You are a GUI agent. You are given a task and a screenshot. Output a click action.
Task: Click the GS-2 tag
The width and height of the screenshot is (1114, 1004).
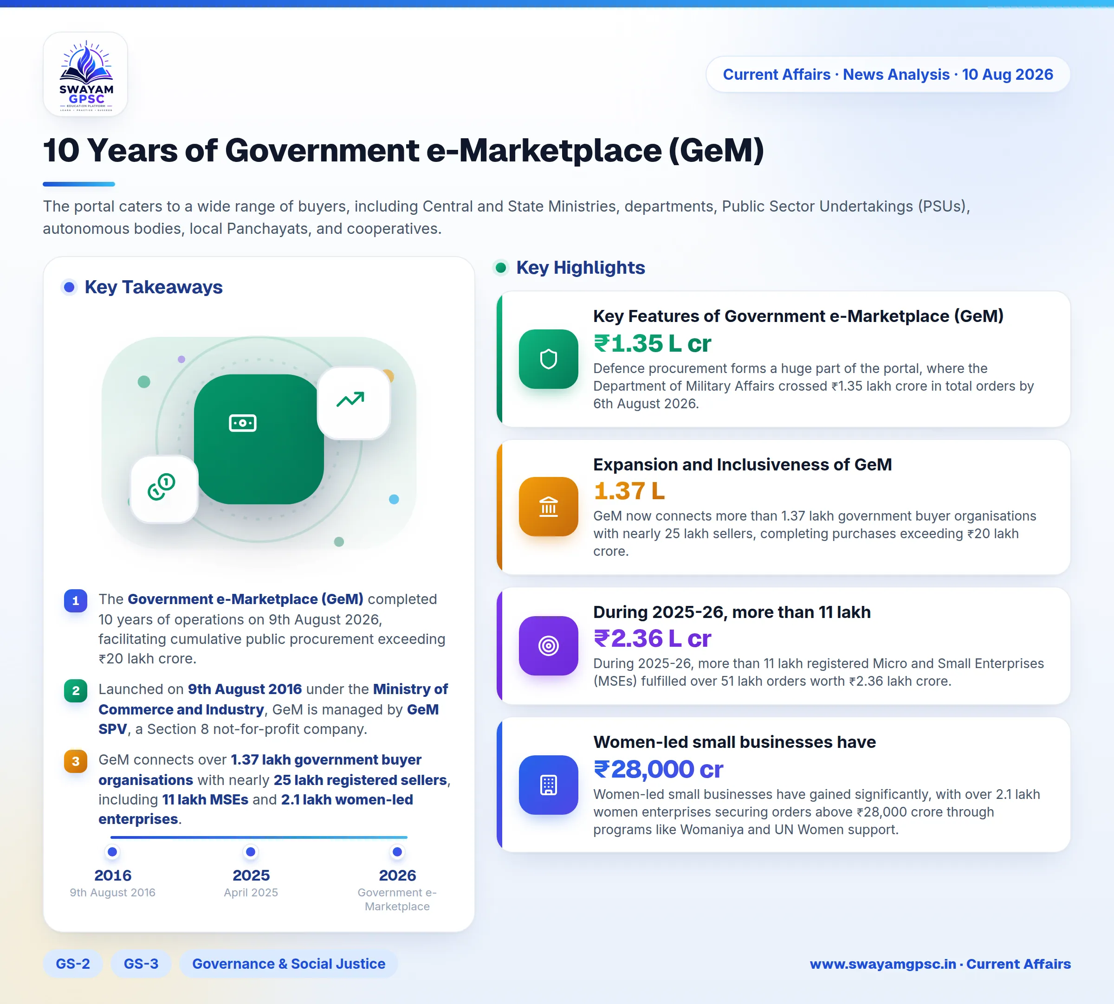pyautogui.click(x=73, y=964)
